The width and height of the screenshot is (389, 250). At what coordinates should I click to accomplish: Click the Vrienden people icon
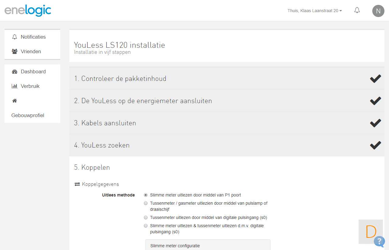click(x=15, y=52)
